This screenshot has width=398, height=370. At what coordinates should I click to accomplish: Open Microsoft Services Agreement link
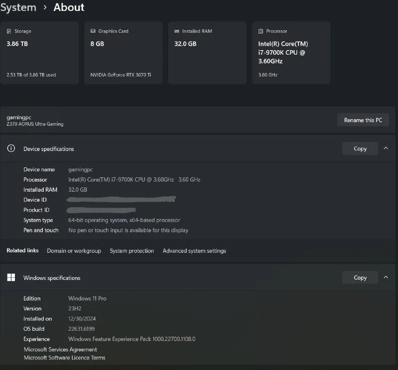pyautogui.click(x=60, y=350)
